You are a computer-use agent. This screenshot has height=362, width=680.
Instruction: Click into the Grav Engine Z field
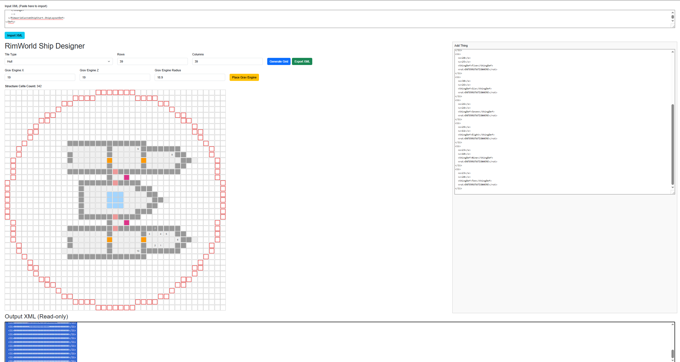point(115,77)
